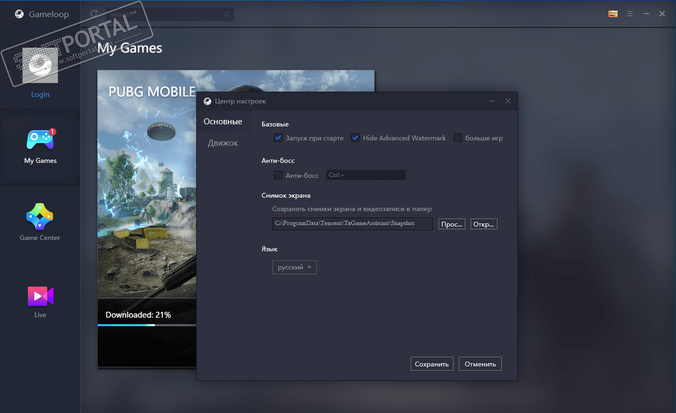The width and height of the screenshot is (676, 413).
Task: Click the Сохранить button
Action: [x=432, y=364]
